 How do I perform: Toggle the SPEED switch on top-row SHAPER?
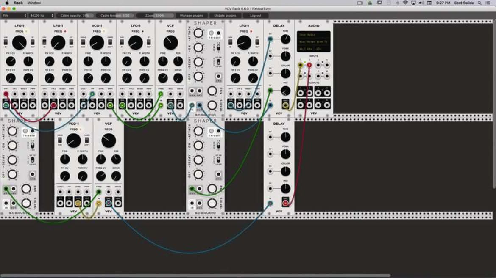pyautogui.click(x=218, y=47)
